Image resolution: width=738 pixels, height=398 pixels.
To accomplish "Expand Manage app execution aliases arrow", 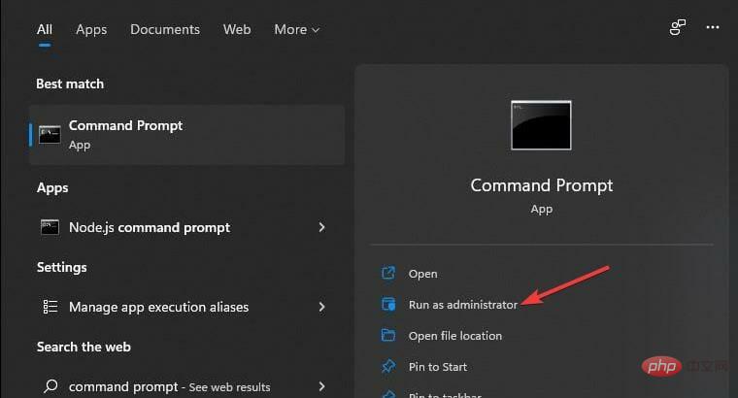I will [x=322, y=307].
